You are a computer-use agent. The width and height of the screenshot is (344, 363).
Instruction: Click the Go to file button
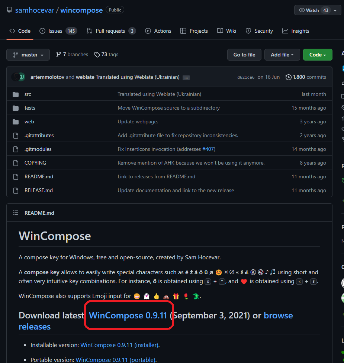(244, 55)
